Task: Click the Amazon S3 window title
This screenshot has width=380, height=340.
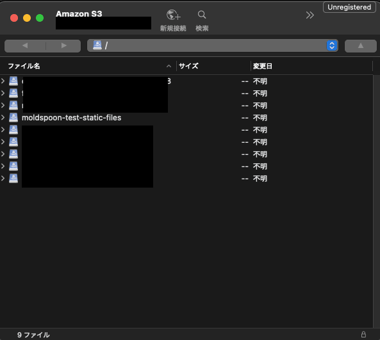Action: [79, 14]
